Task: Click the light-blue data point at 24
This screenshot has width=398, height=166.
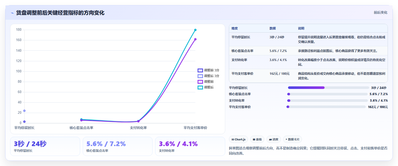Action: pos(24,111)
